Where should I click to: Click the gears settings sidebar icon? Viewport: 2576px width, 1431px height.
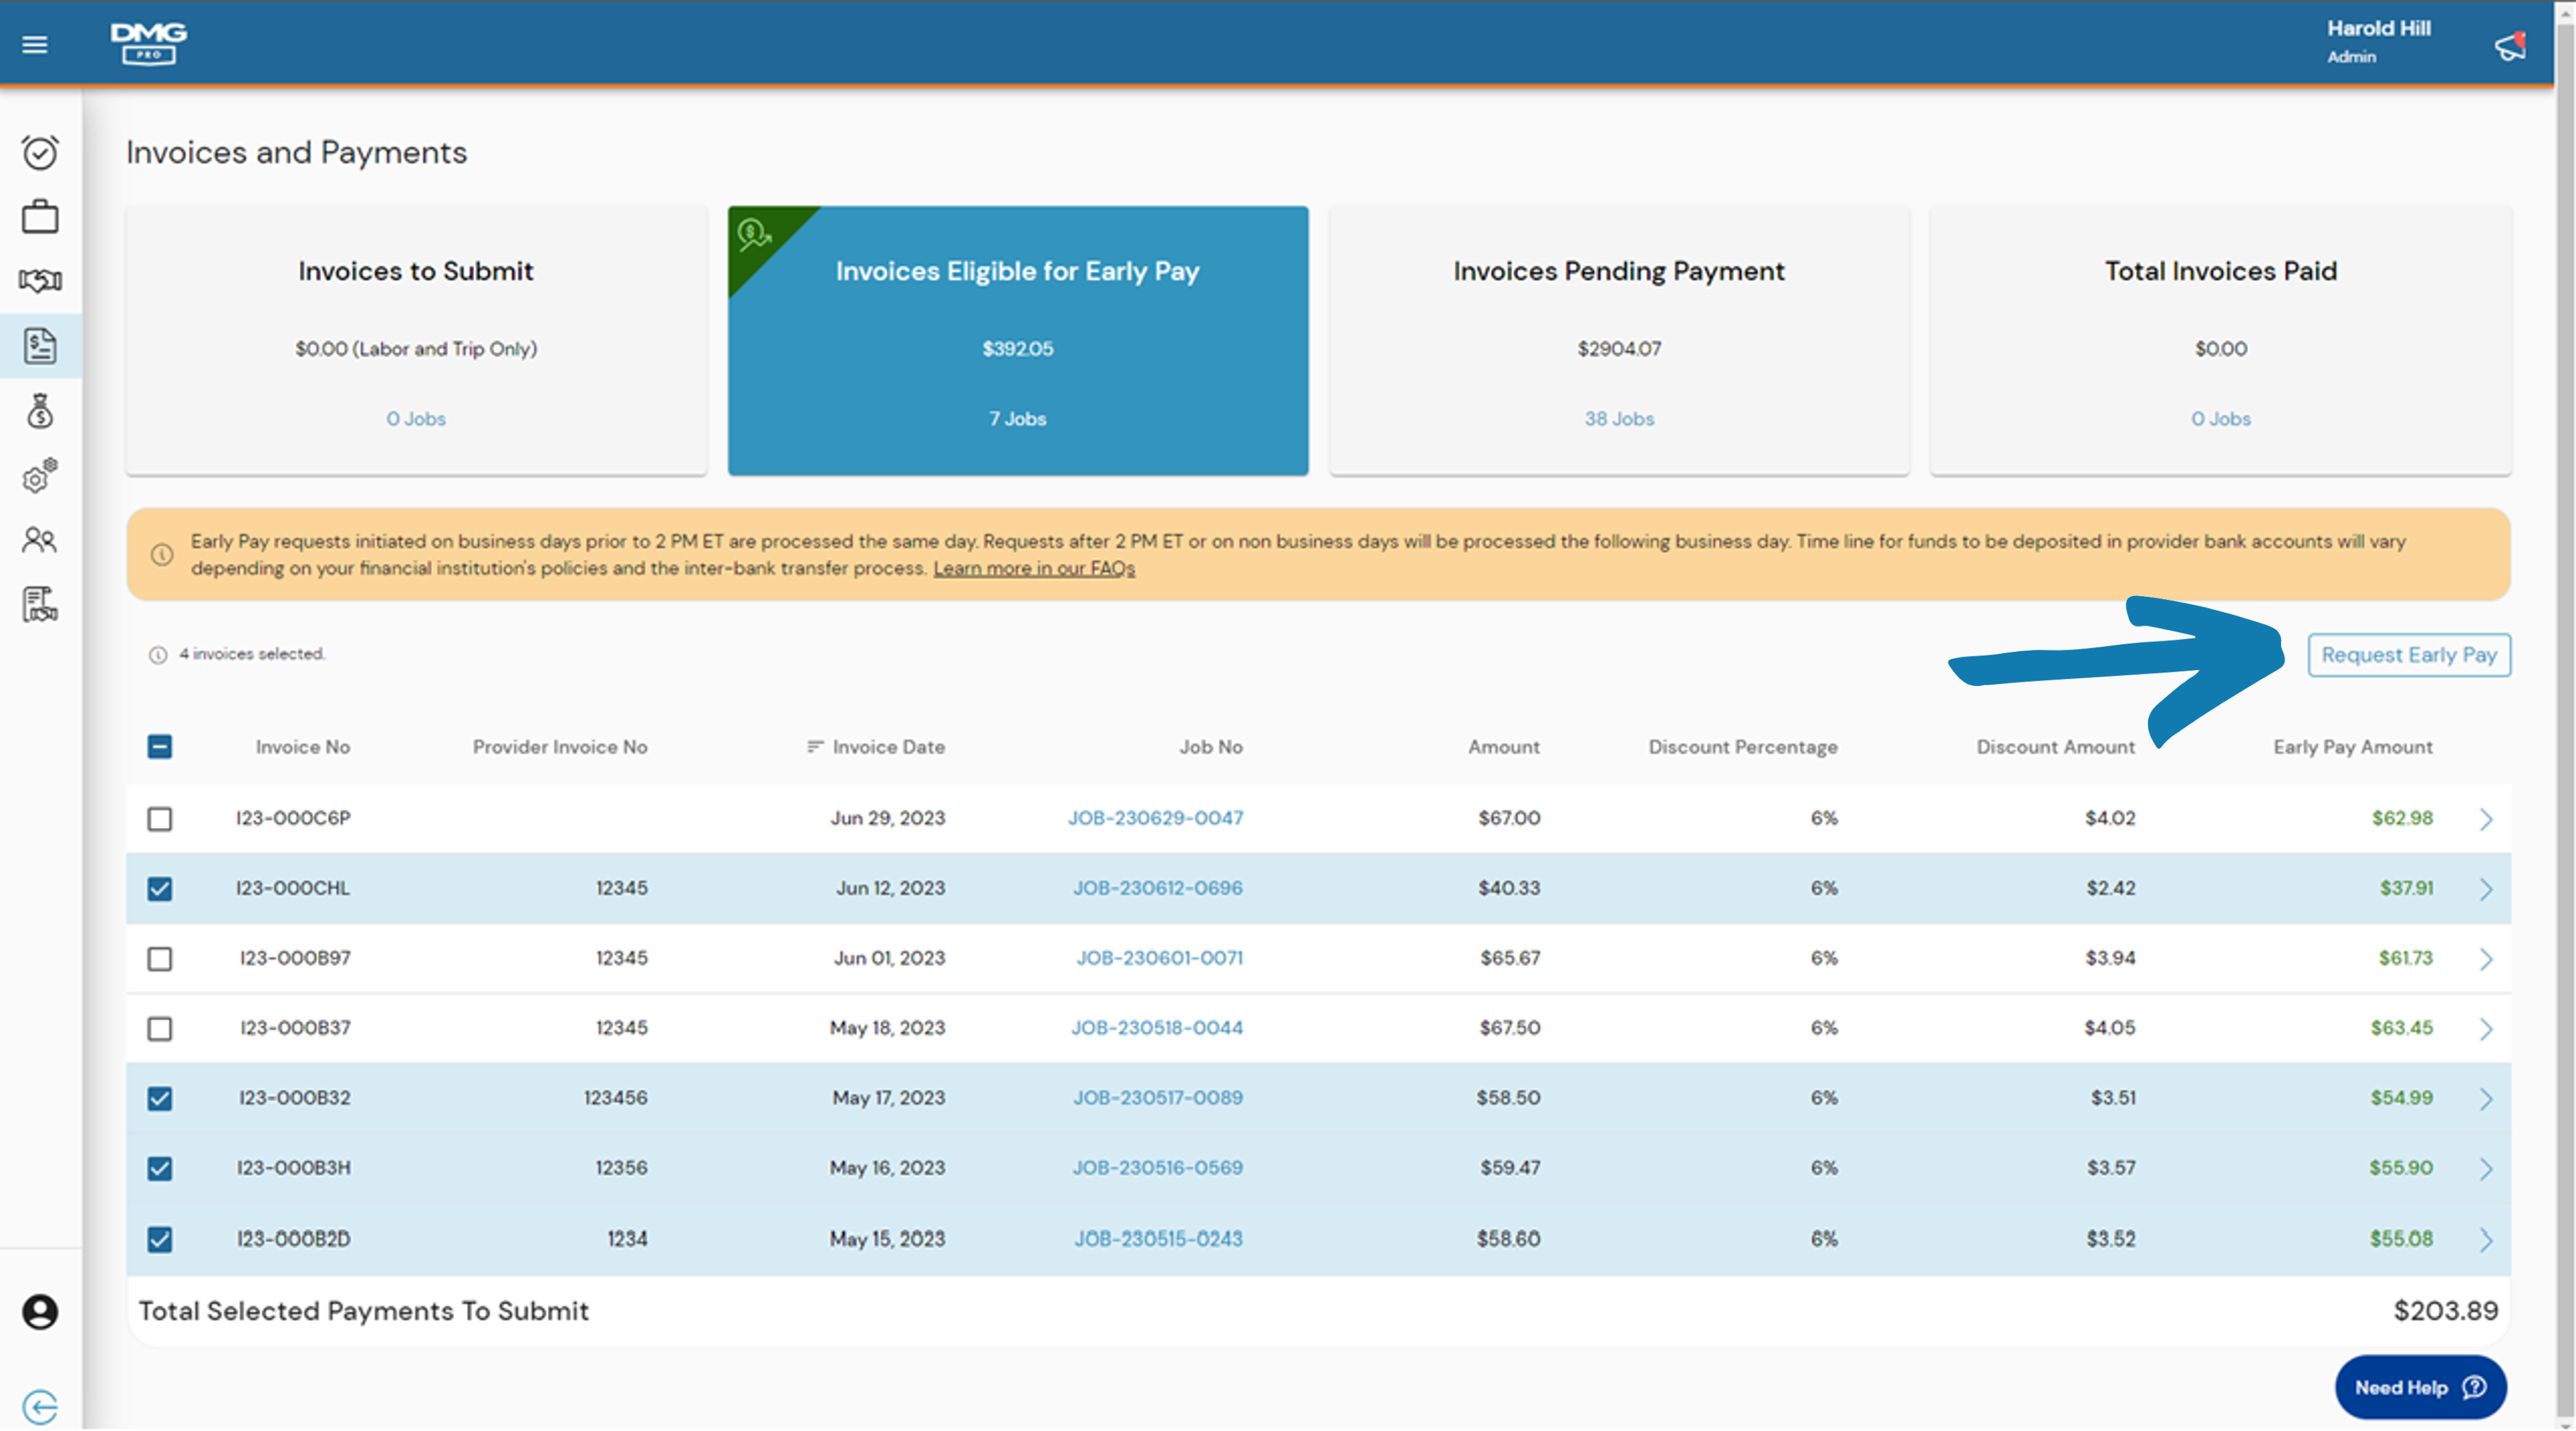[40, 476]
